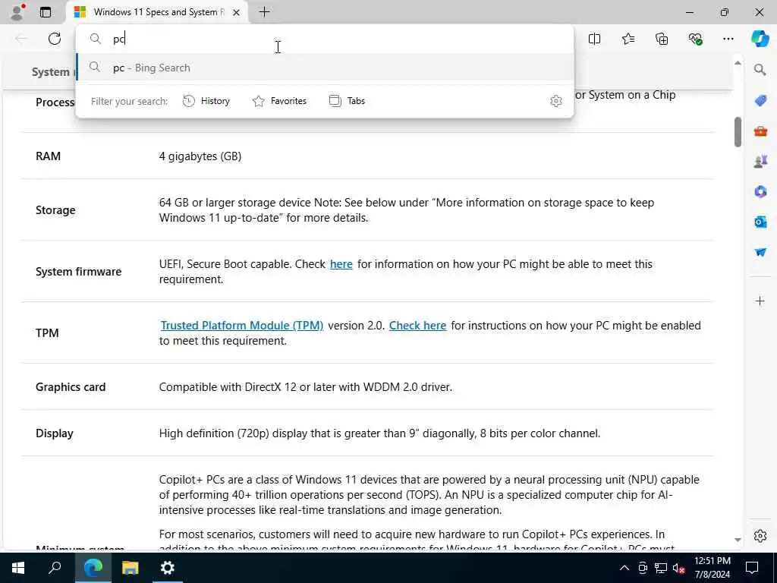Click the scrollbar down arrow
Screen dimensions: 777x583
(738, 540)
